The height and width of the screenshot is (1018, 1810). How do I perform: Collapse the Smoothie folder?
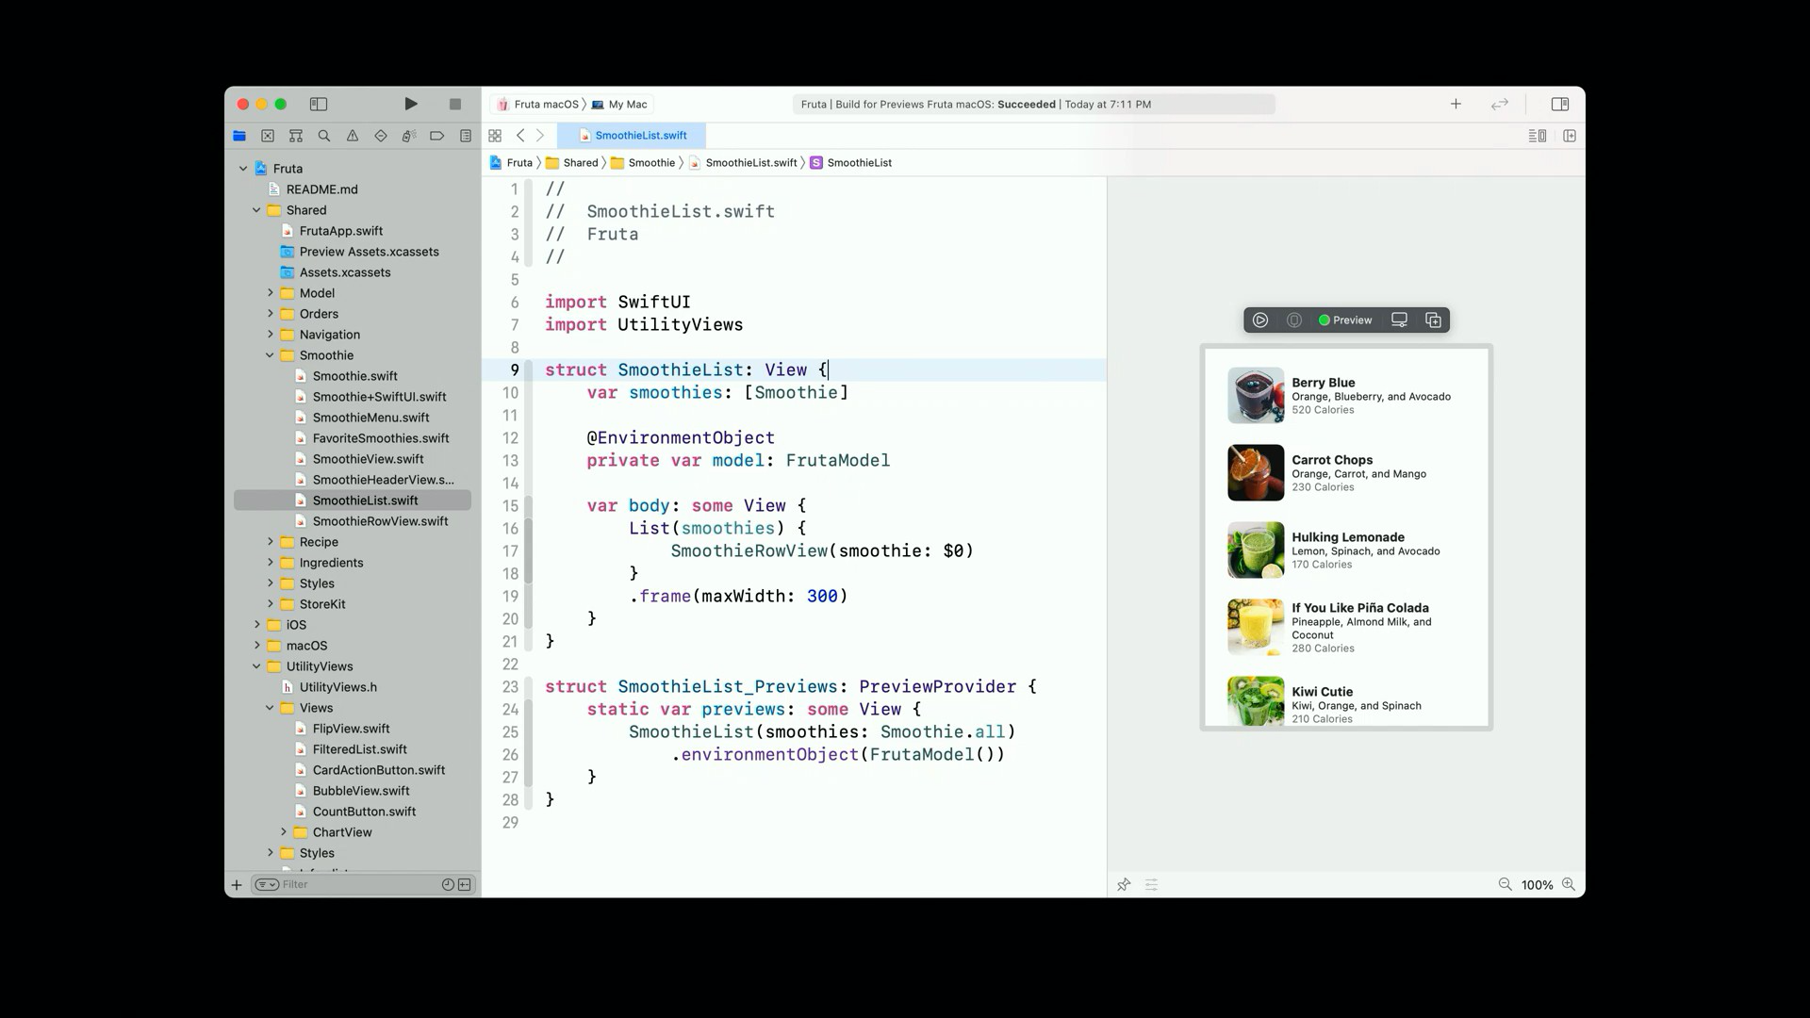click(270, 355)
